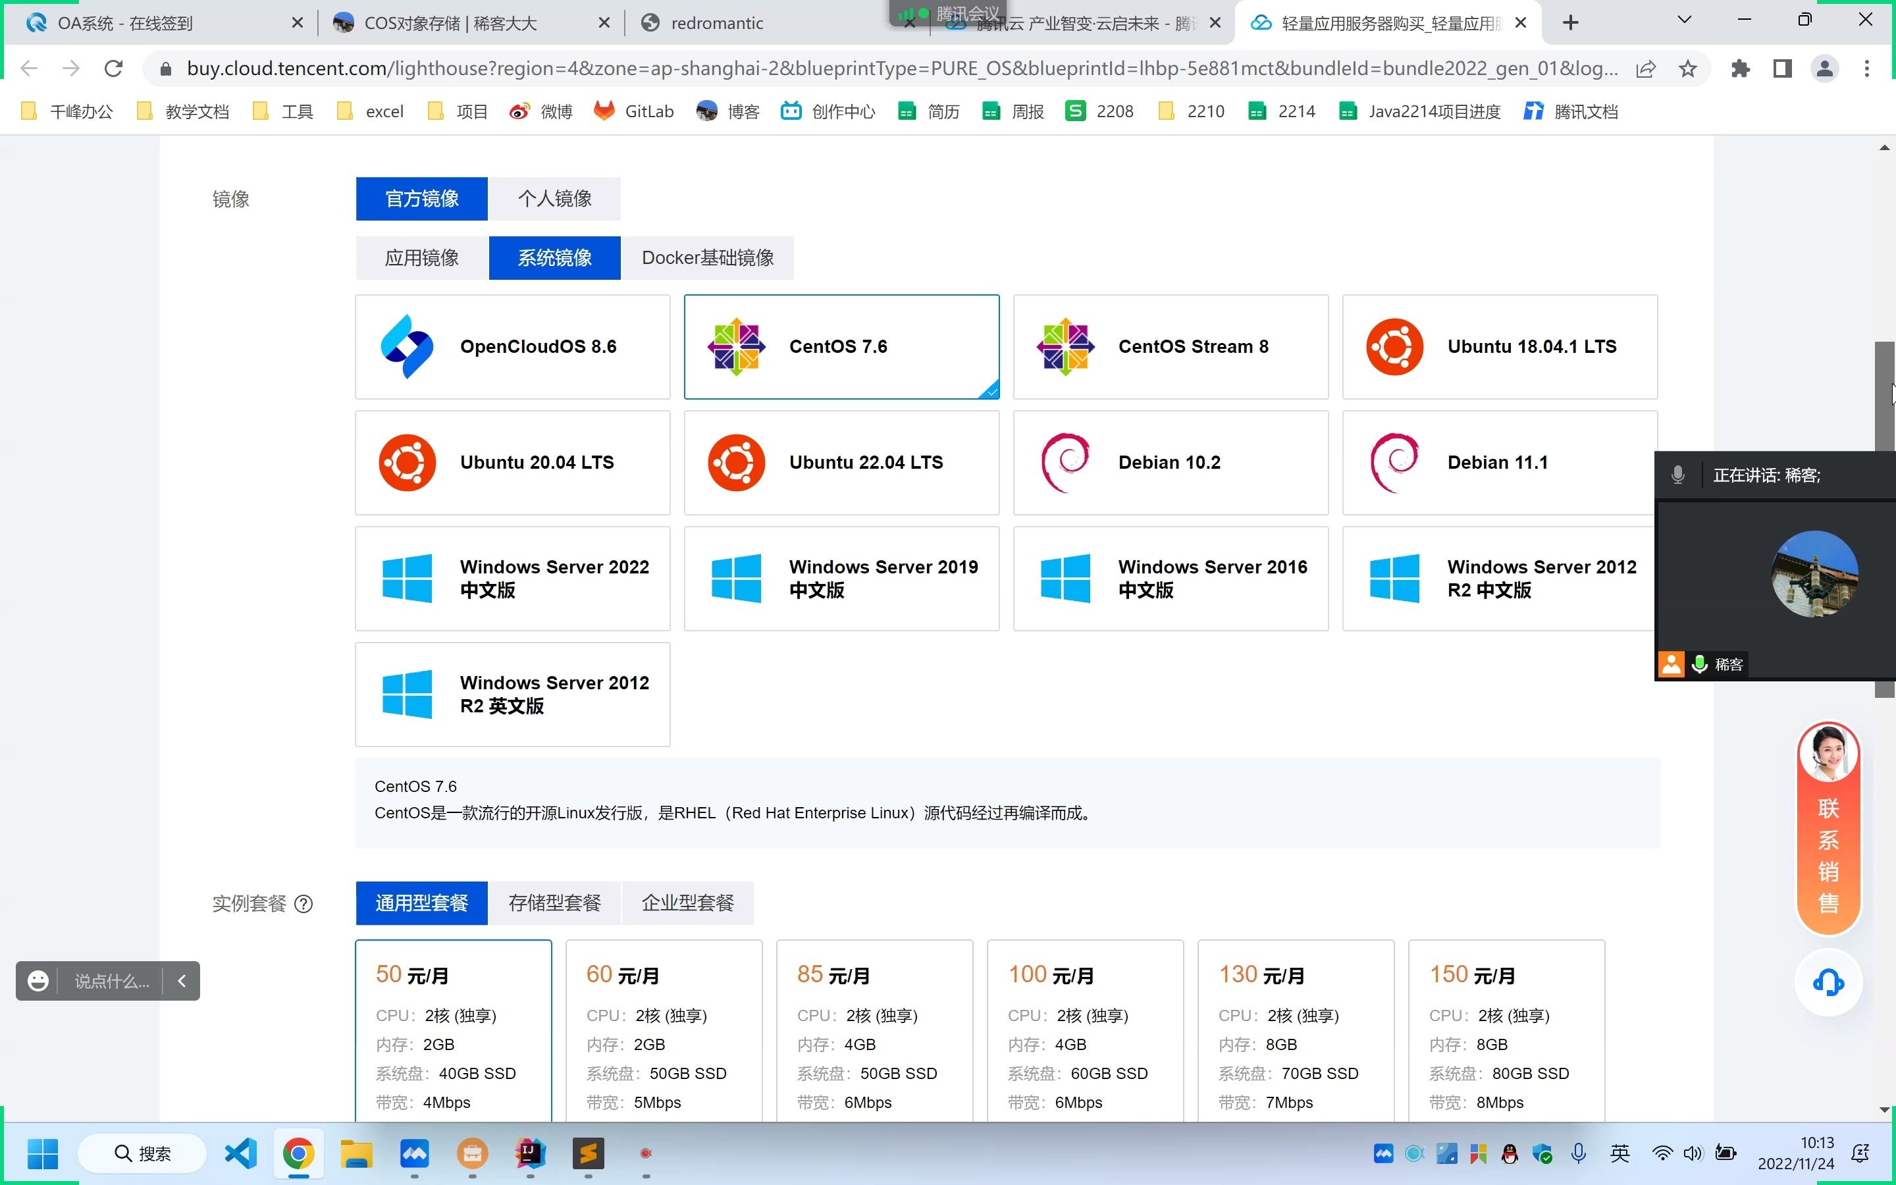Screen dimensions: 1896x1185
Task: Choose the 50 元/月 bundle
Action: pyautogui.click(x=453, y=1030)
